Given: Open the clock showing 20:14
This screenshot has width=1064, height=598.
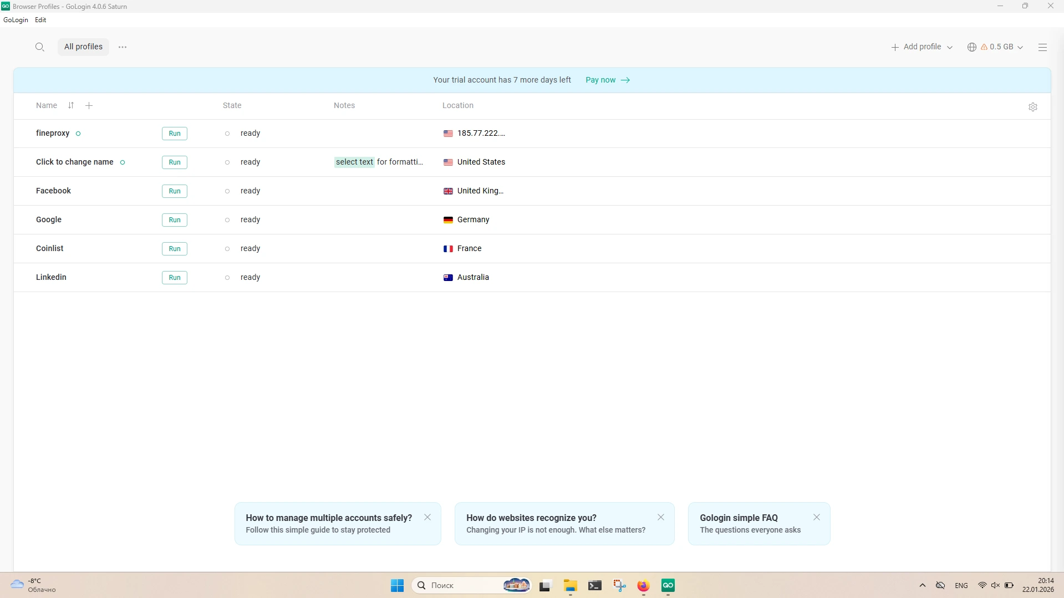Looking at the screenshot, I should tap(1038, 585).
